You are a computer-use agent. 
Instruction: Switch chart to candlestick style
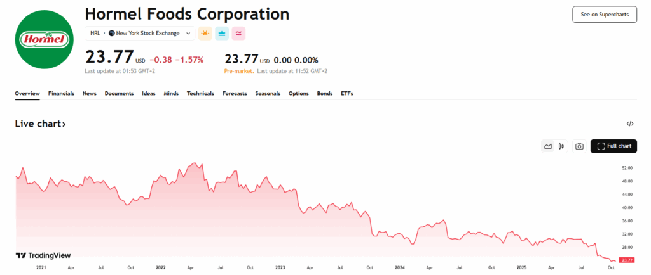(561, 146)
